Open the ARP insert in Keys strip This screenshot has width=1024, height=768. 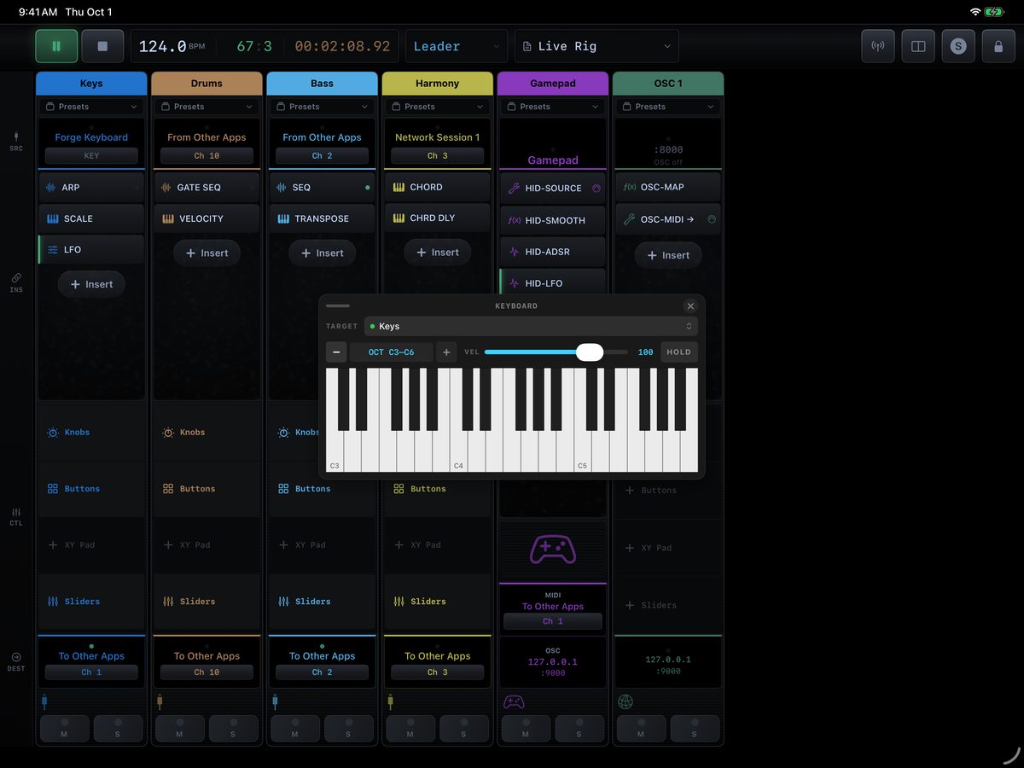[91, 187]
